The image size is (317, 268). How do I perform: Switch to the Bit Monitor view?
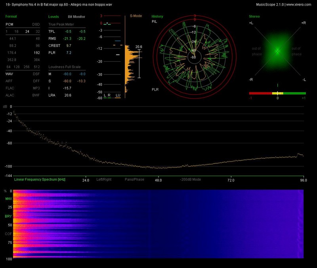tap(76, 17)
